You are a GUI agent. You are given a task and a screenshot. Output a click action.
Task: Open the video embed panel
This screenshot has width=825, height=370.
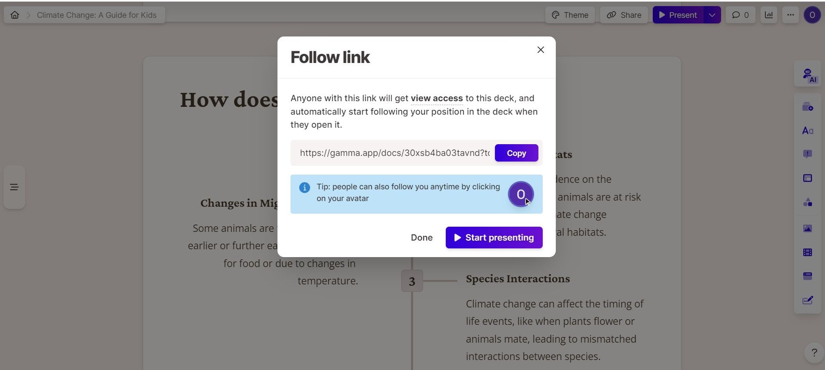click(x=807, y=252)
